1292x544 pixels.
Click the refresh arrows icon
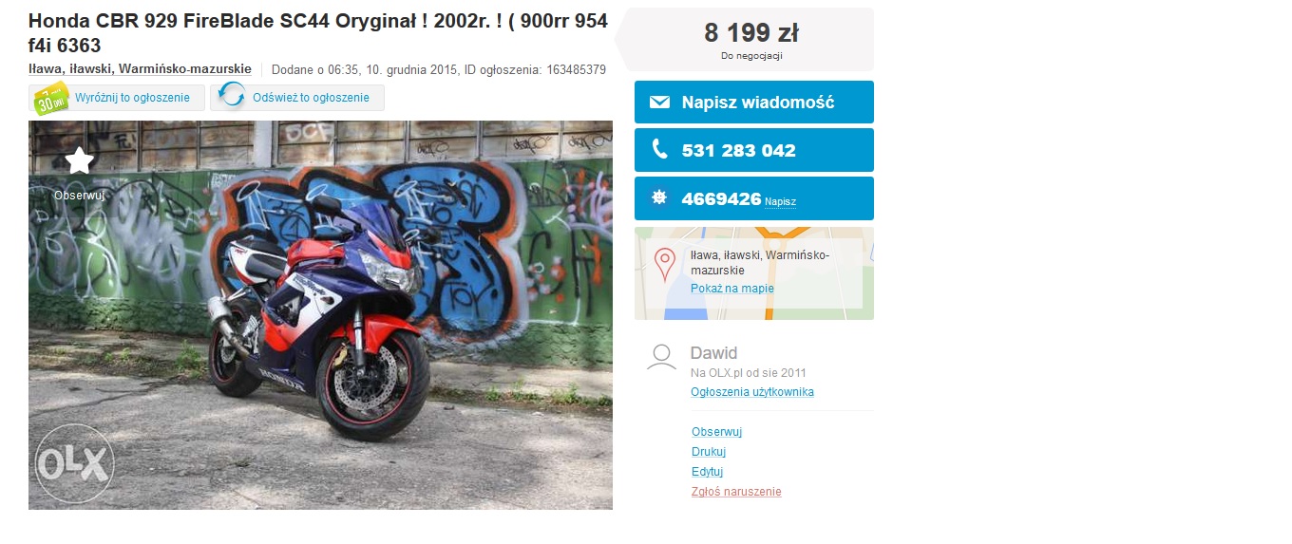[x=232, y=97]
